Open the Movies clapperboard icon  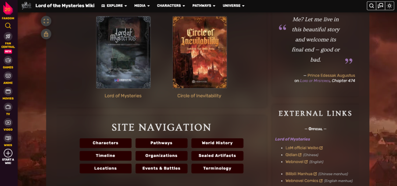pos(8,91)
